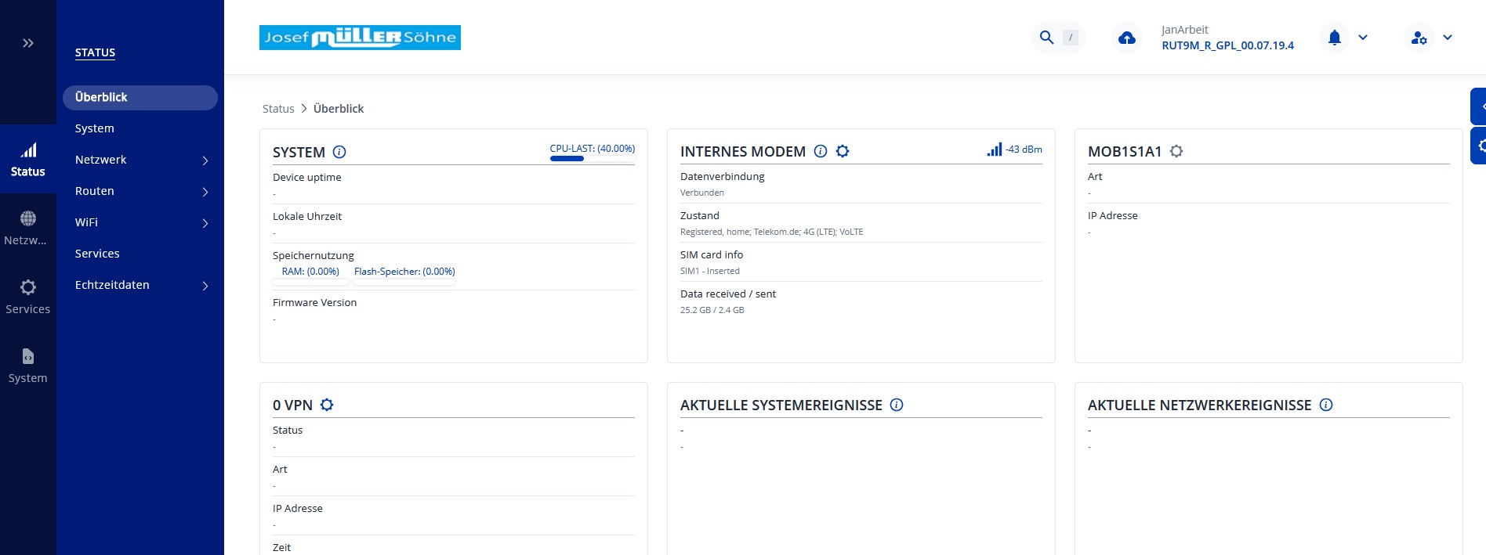Screen dimensions: 1486x555
Task: Open Internes Modem settings gear
Action: [843, 151]
